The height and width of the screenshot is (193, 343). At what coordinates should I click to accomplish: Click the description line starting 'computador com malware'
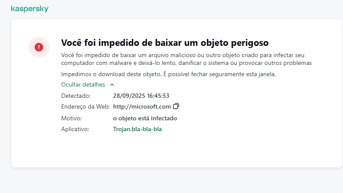(186, 63)
